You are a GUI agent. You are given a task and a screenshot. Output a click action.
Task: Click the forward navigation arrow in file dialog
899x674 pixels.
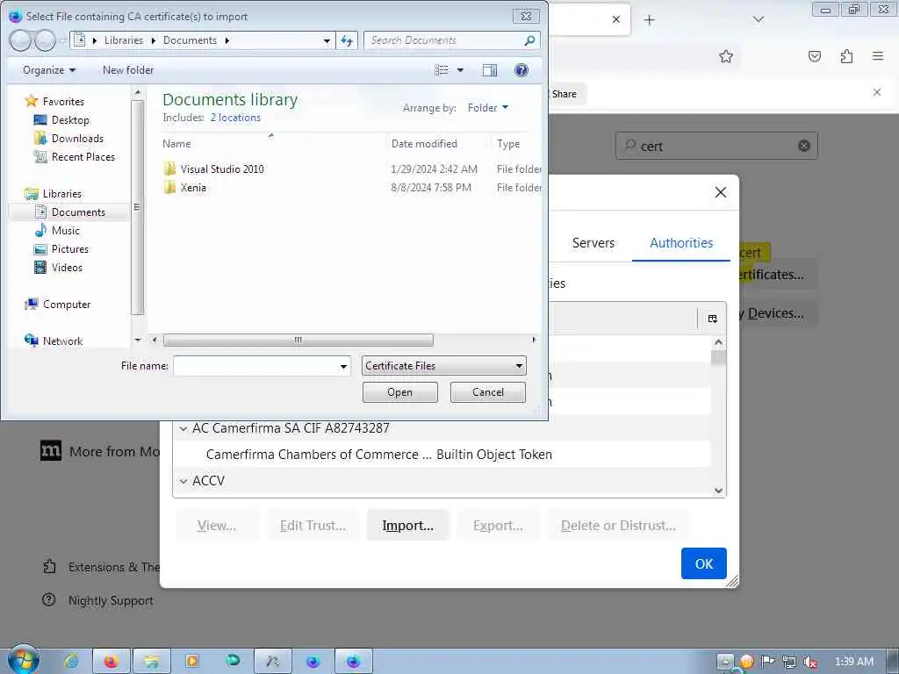(x=45, y=40)
